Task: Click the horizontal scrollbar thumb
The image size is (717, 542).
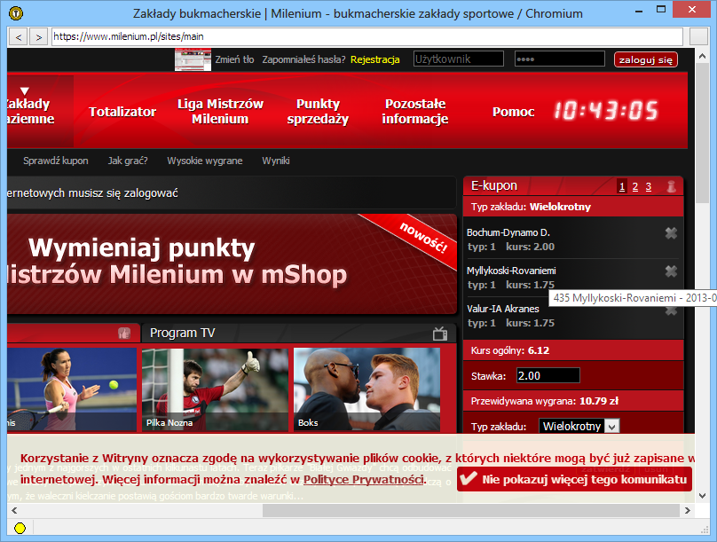Action: (471, 510)
